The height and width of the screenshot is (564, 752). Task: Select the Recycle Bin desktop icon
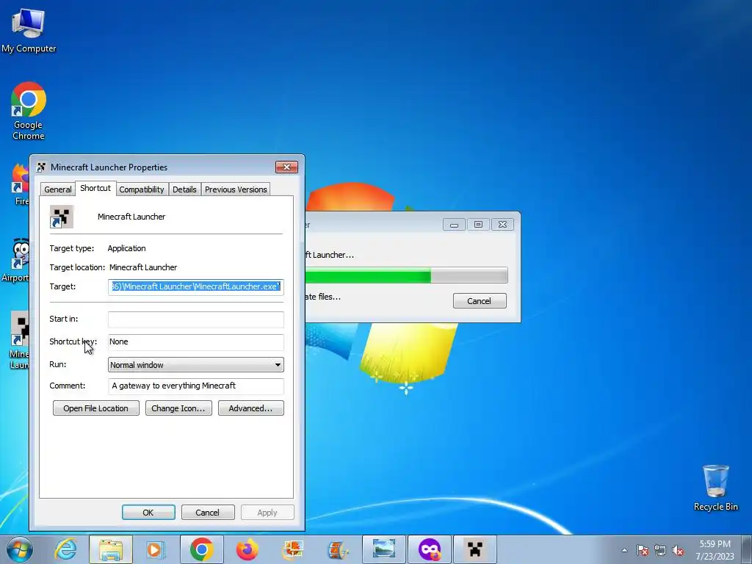tap(715, 488)
